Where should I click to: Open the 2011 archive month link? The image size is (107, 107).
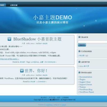click(x=84, y=66)
